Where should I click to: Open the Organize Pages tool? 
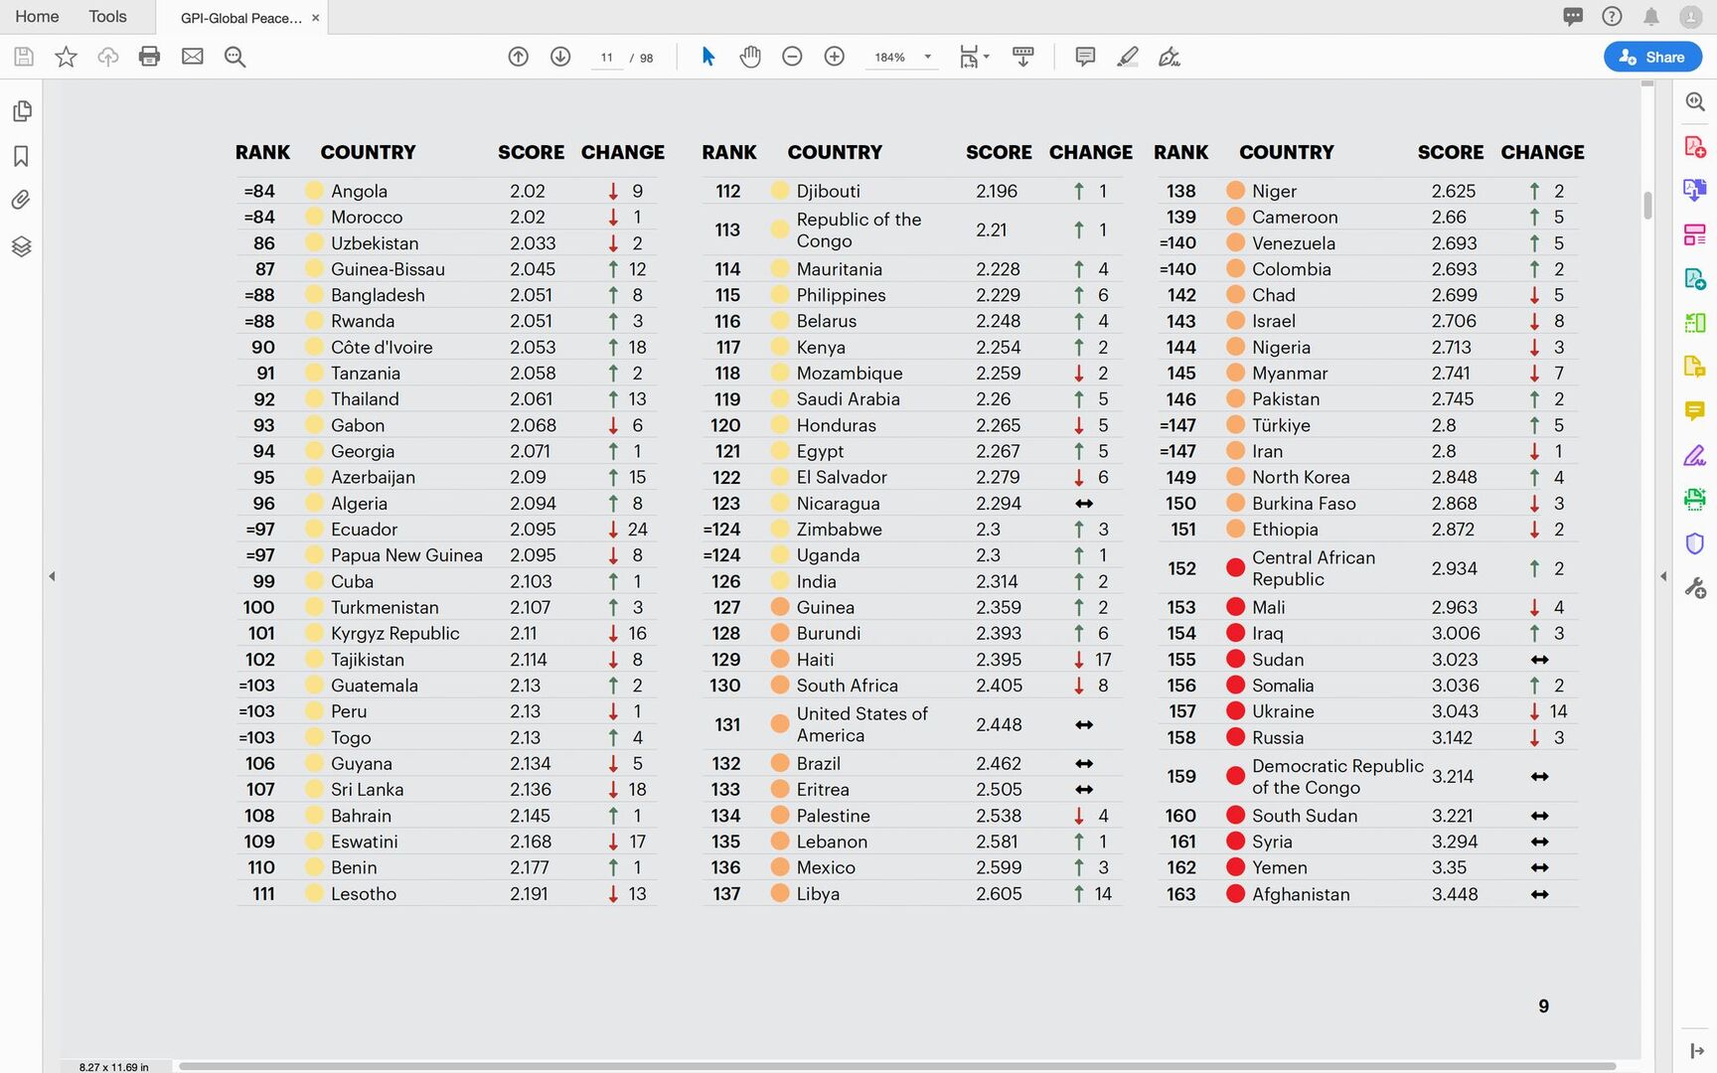pyautogui.click(x=1695, y=234)
